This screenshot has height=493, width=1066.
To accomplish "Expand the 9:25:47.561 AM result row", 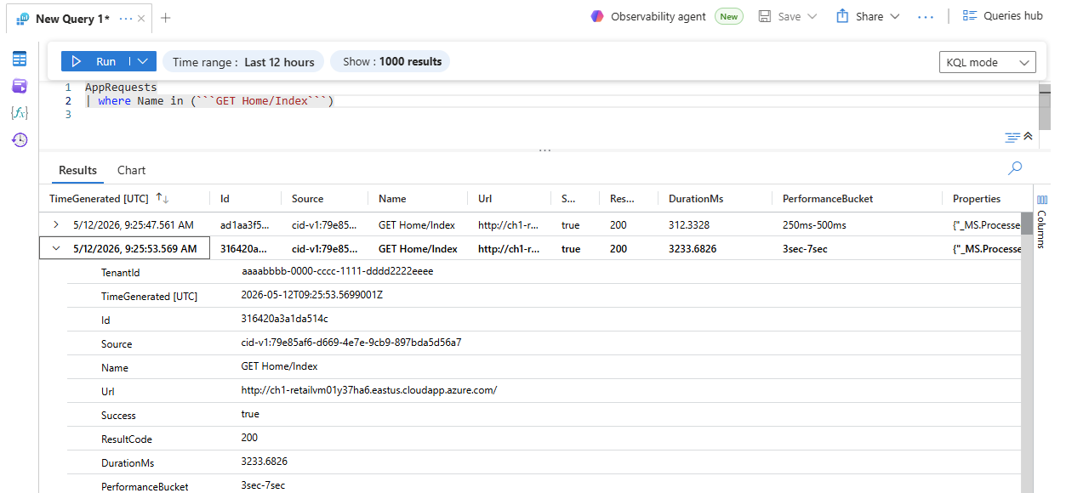I will coord(56,225).
